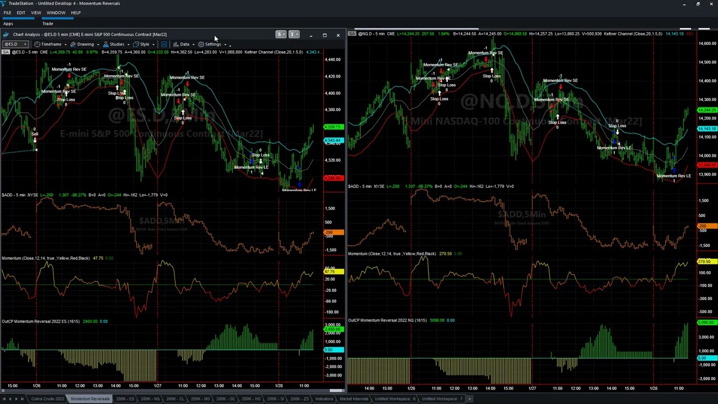The height and width of the screenshot is (404, 718).
Task: Open the toolbar overflow options arrow
Action: tap(230, 45)
